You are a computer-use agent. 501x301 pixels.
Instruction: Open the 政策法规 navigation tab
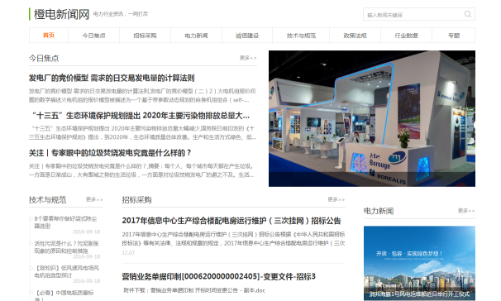click(x=355, y=36)
